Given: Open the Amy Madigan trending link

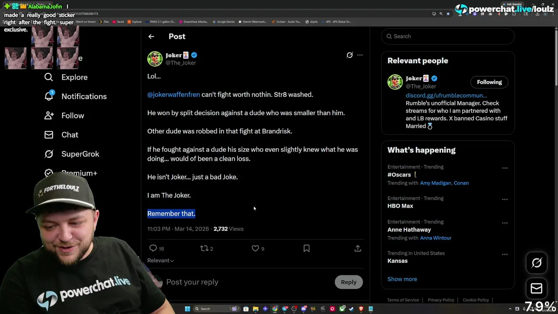Looking at the screenshot, I should pyautogui.click(x=436, y=183).
